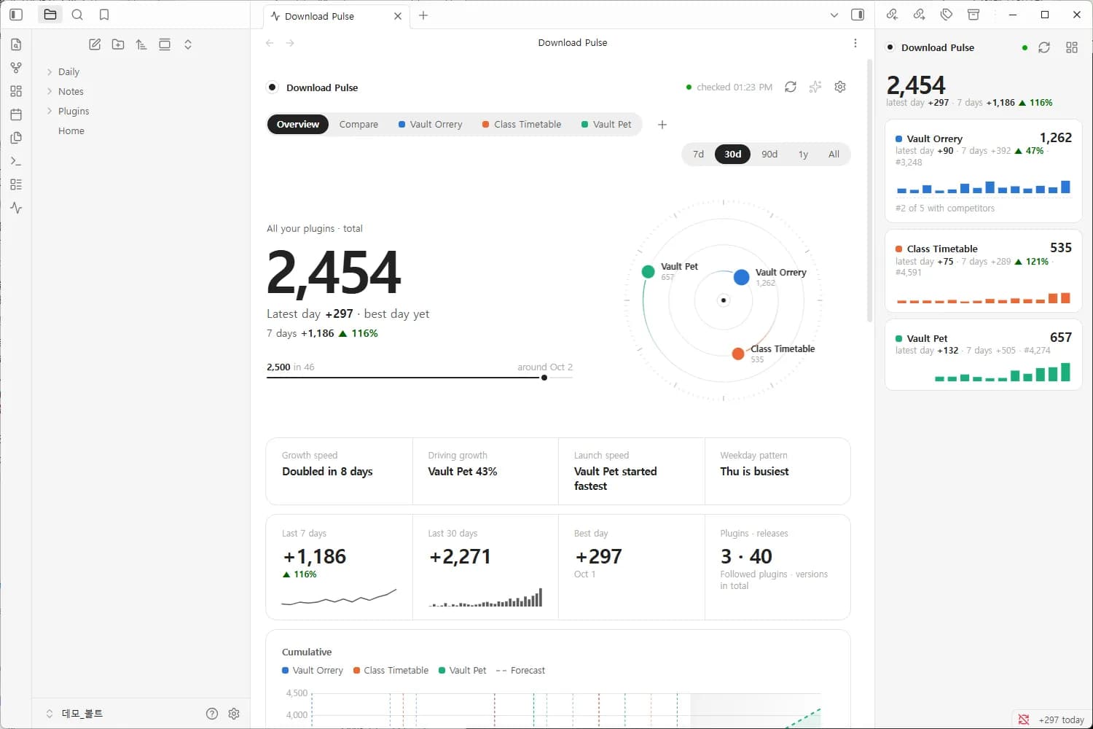
Task: Refresh Download Pulse data in main view
Action: pos(791,87)
